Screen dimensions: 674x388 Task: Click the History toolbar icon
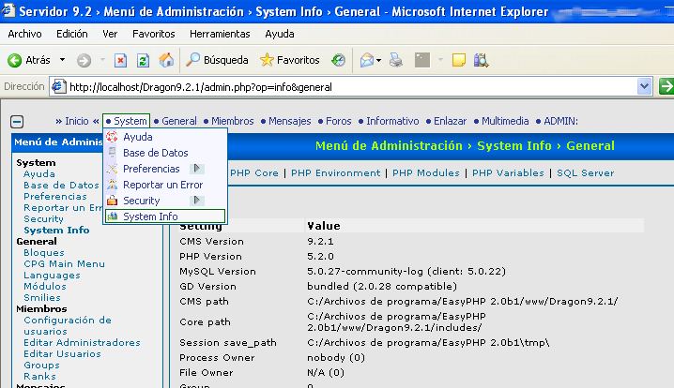tap(338, 60)
